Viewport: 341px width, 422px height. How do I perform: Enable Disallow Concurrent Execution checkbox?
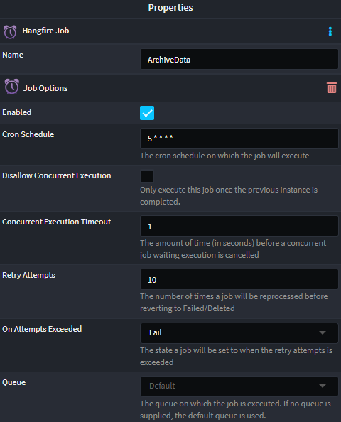coord(147,176)
